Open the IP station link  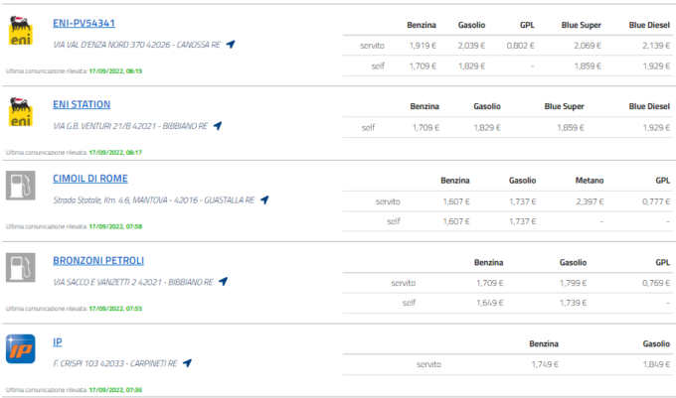[x=58, y=342]
